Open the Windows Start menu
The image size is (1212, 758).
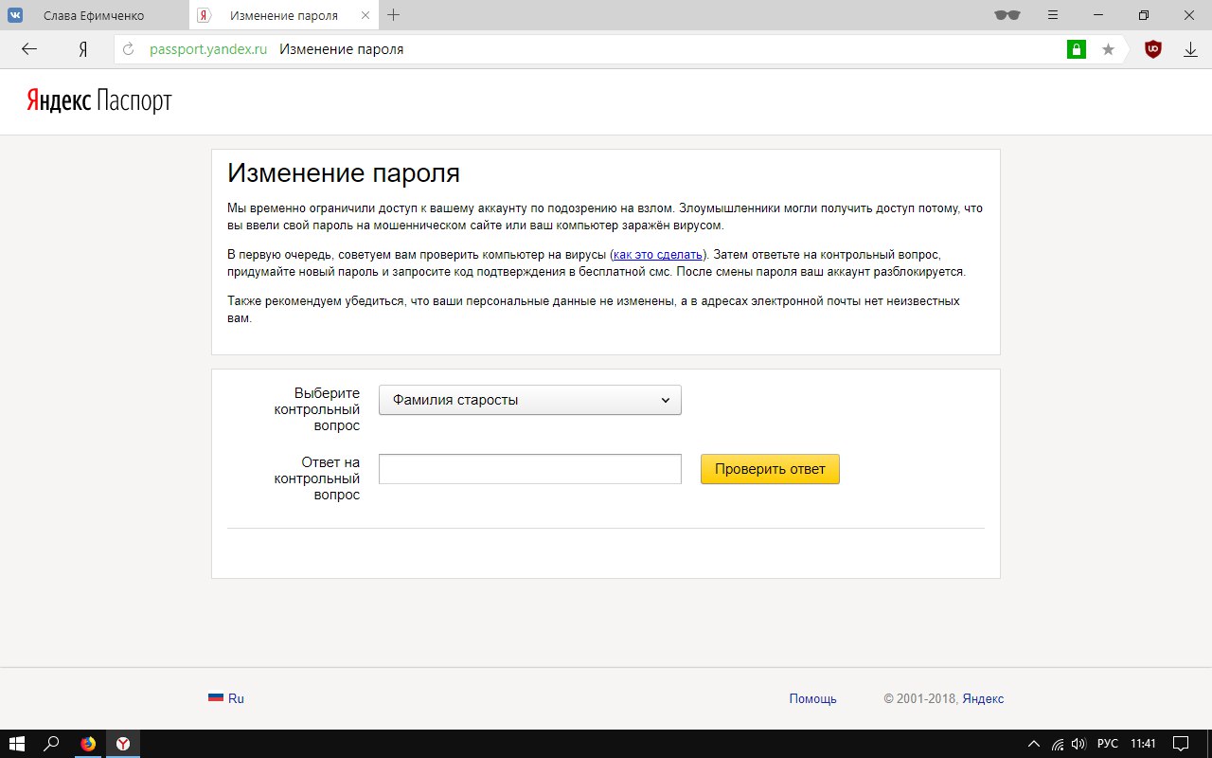[17, 744]
